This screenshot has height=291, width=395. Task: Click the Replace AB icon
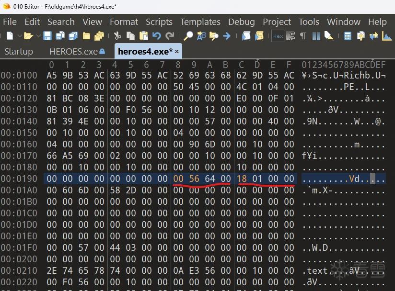[x=201, y=36]
